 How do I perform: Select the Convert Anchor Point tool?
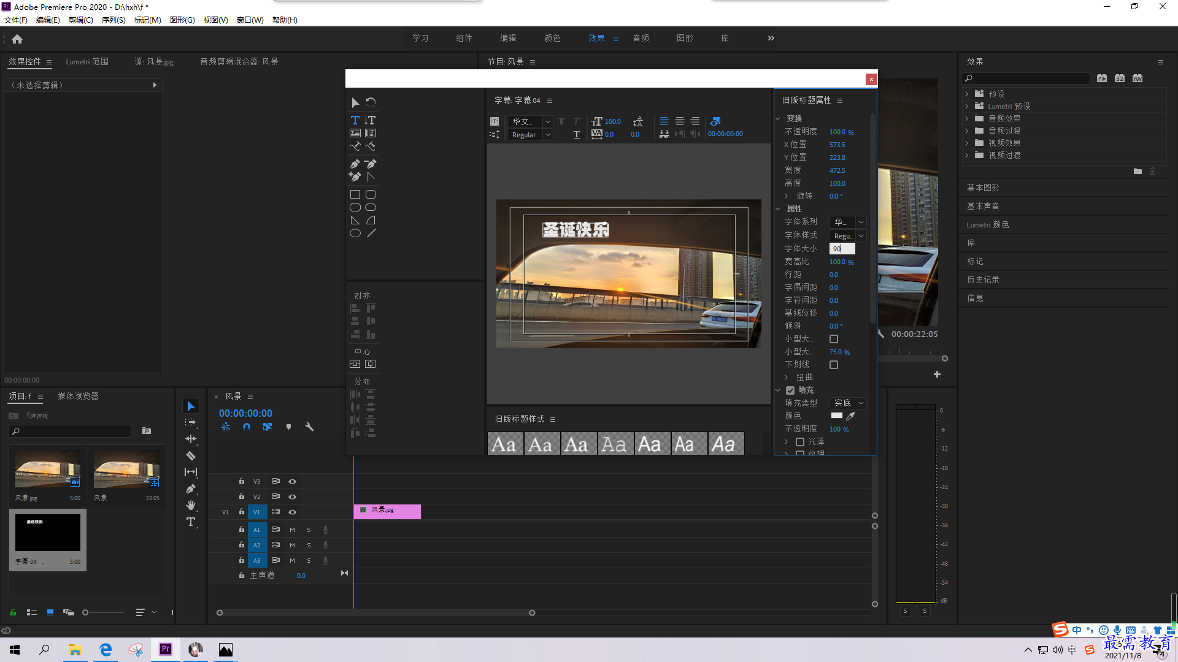[x=370, y=177]
